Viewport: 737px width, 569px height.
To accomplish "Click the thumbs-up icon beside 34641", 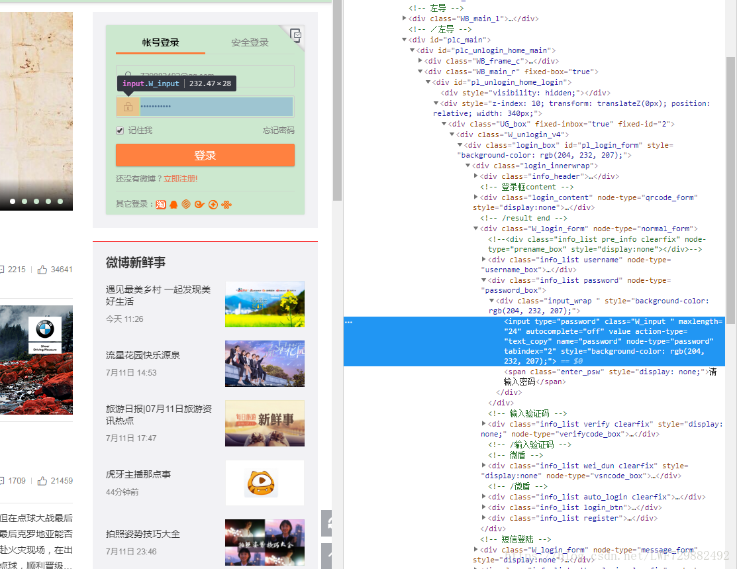I will click(x=42, y=270).
